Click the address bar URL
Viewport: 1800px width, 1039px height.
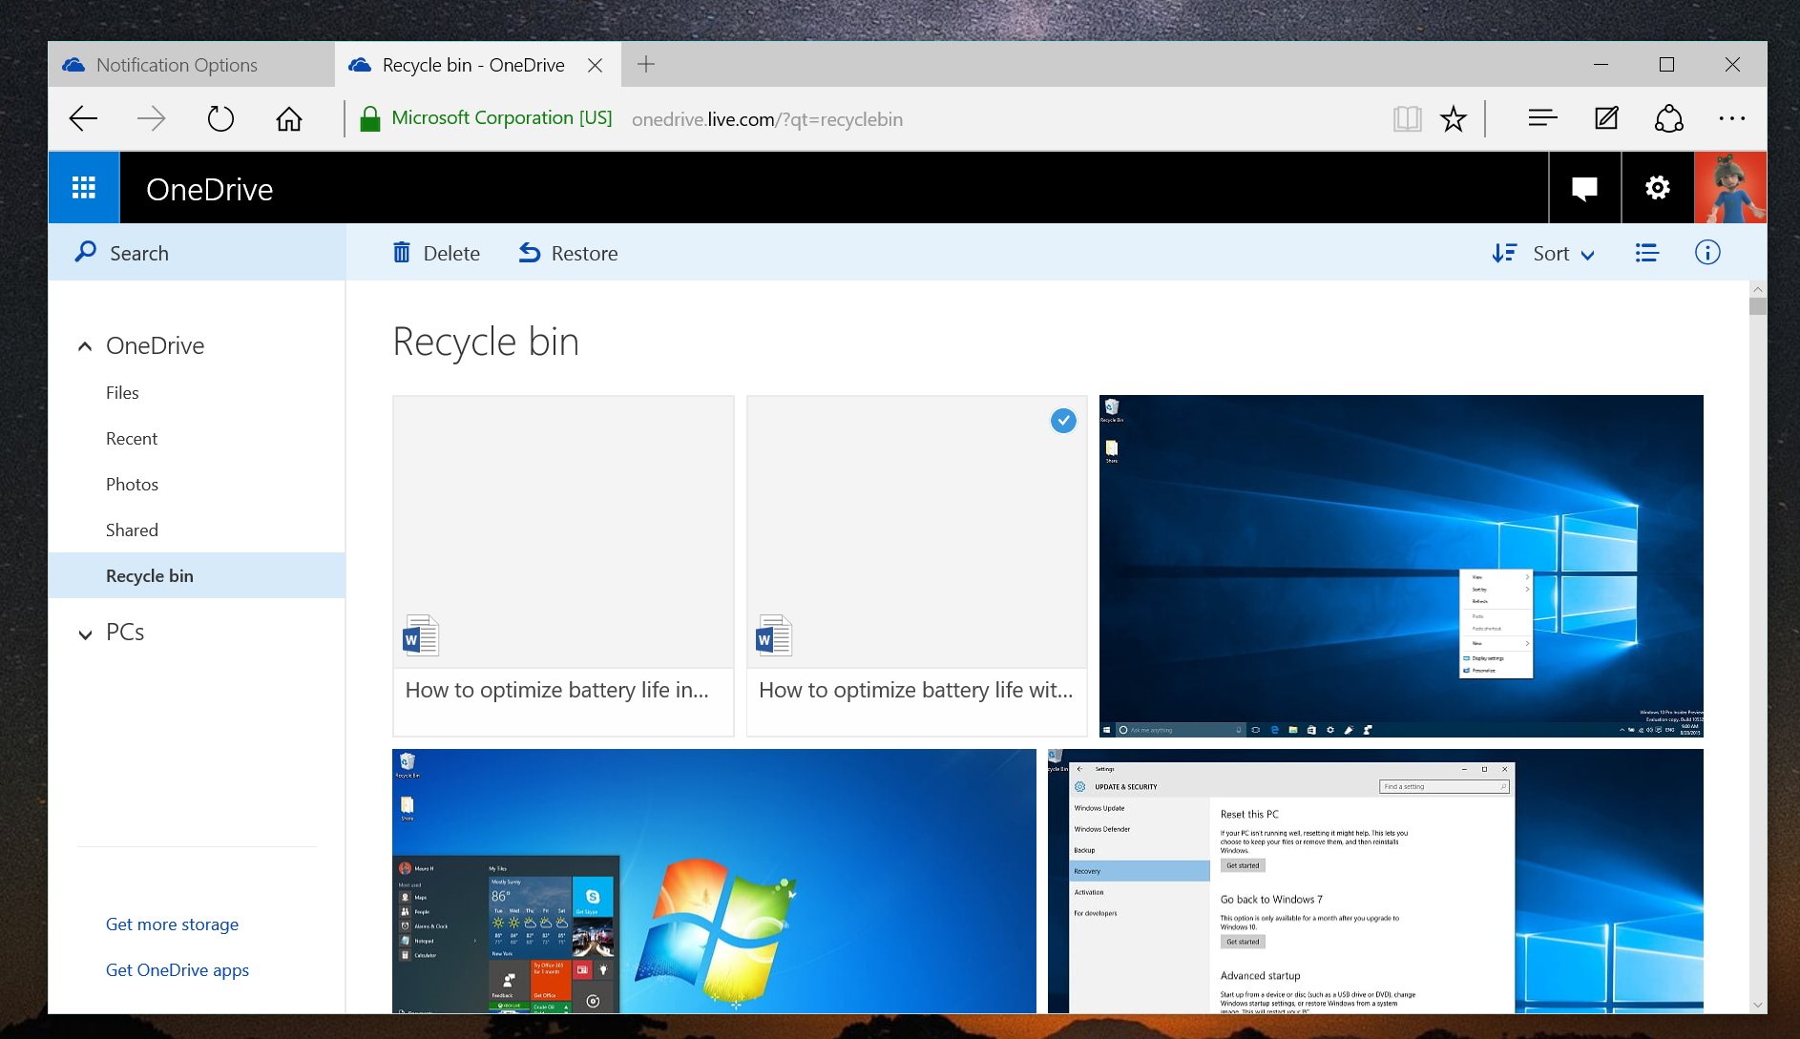pos(767,119)
